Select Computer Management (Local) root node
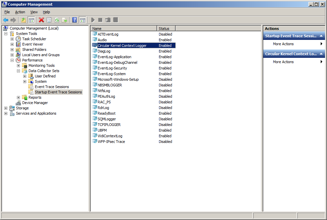 (34, 28)
